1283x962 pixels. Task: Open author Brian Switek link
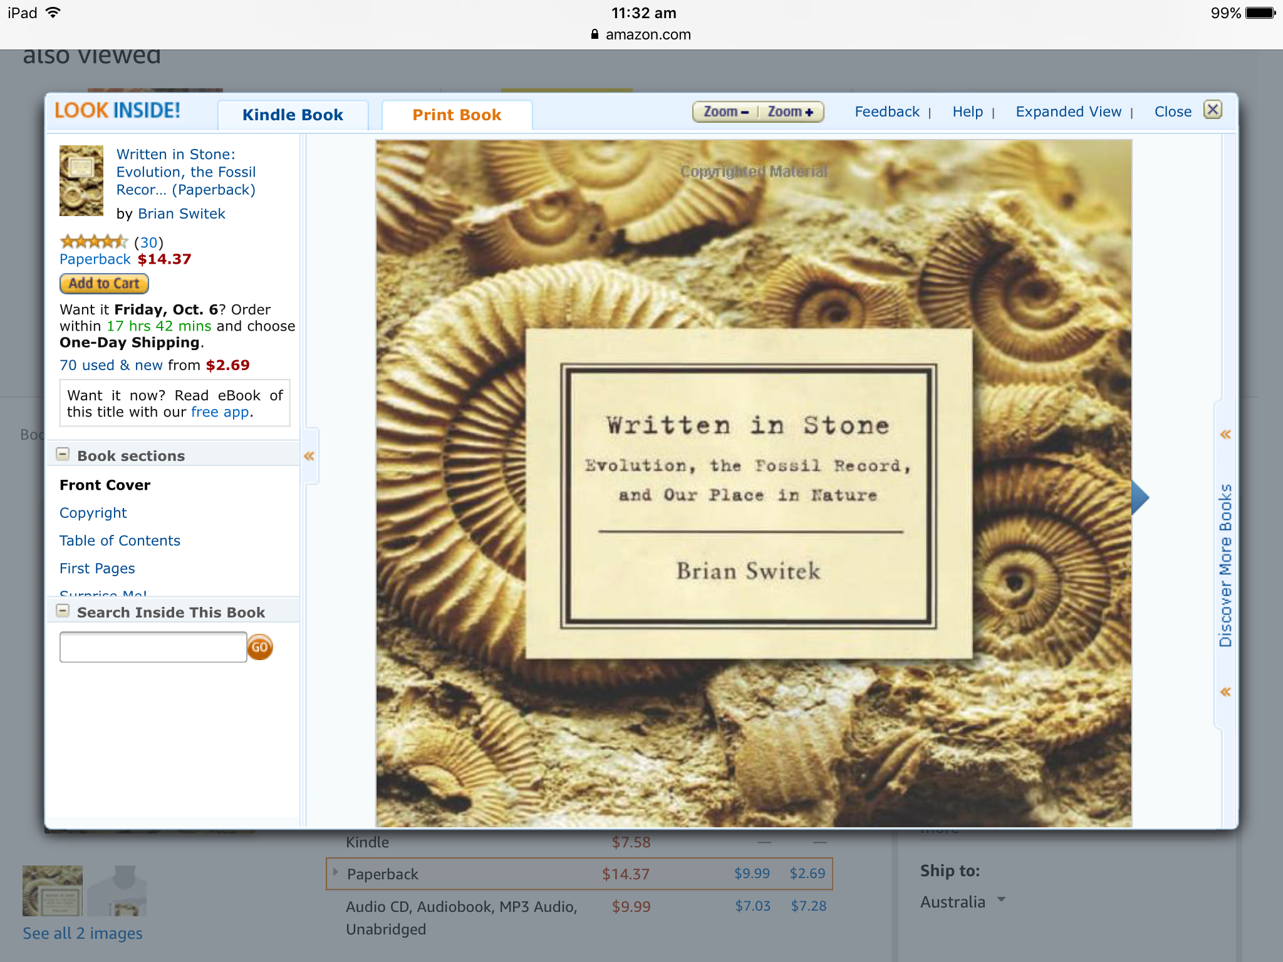click(x=182, y=214)
